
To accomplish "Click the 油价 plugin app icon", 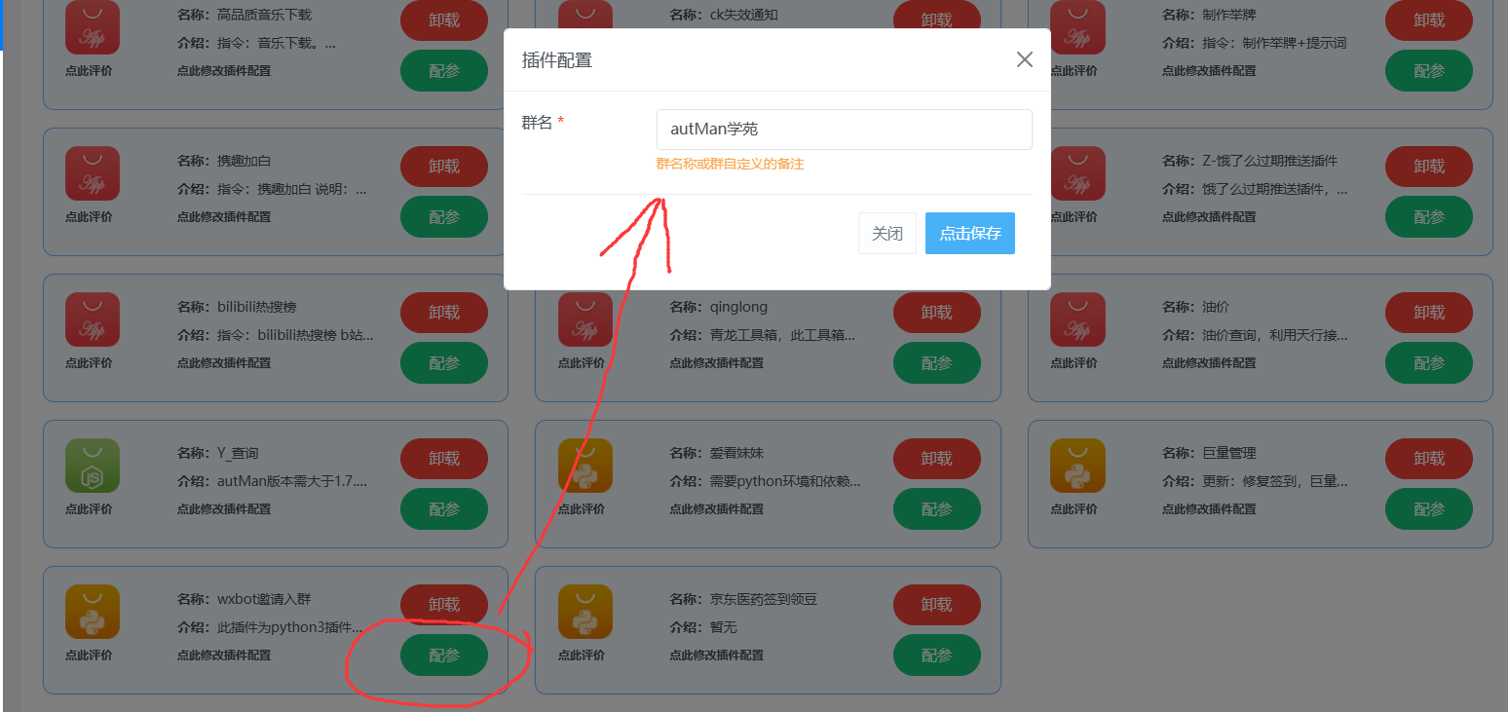I will tap(1077, 319).
